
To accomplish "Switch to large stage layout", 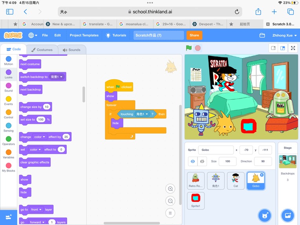I will (283, 48).
